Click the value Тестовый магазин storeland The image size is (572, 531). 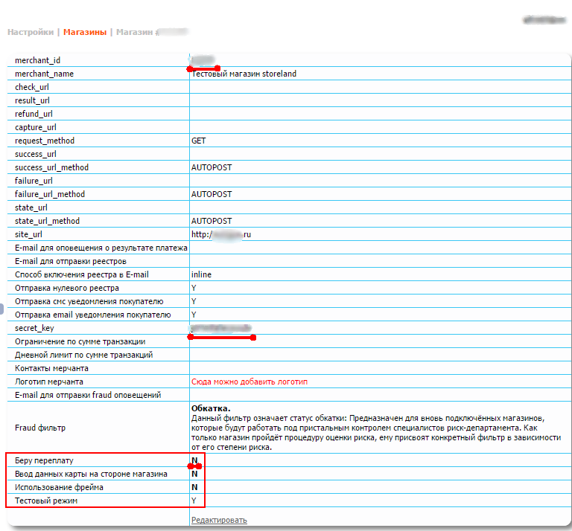click(x=244, y=74)
